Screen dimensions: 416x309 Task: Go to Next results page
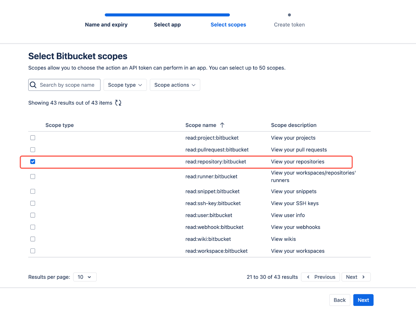coord(356,277)
